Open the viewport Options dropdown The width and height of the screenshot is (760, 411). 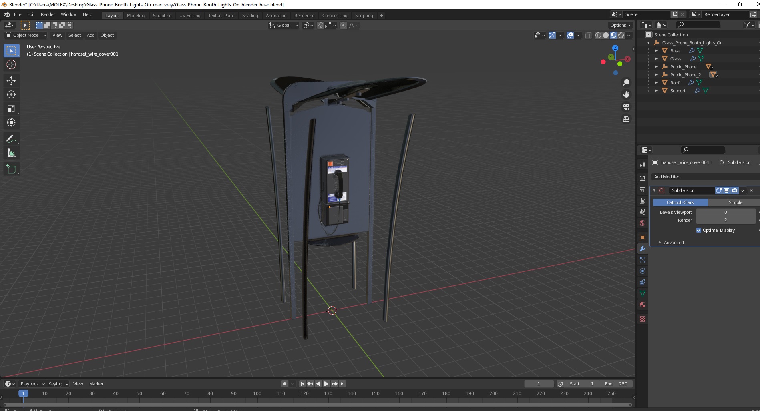coord(621,25)
